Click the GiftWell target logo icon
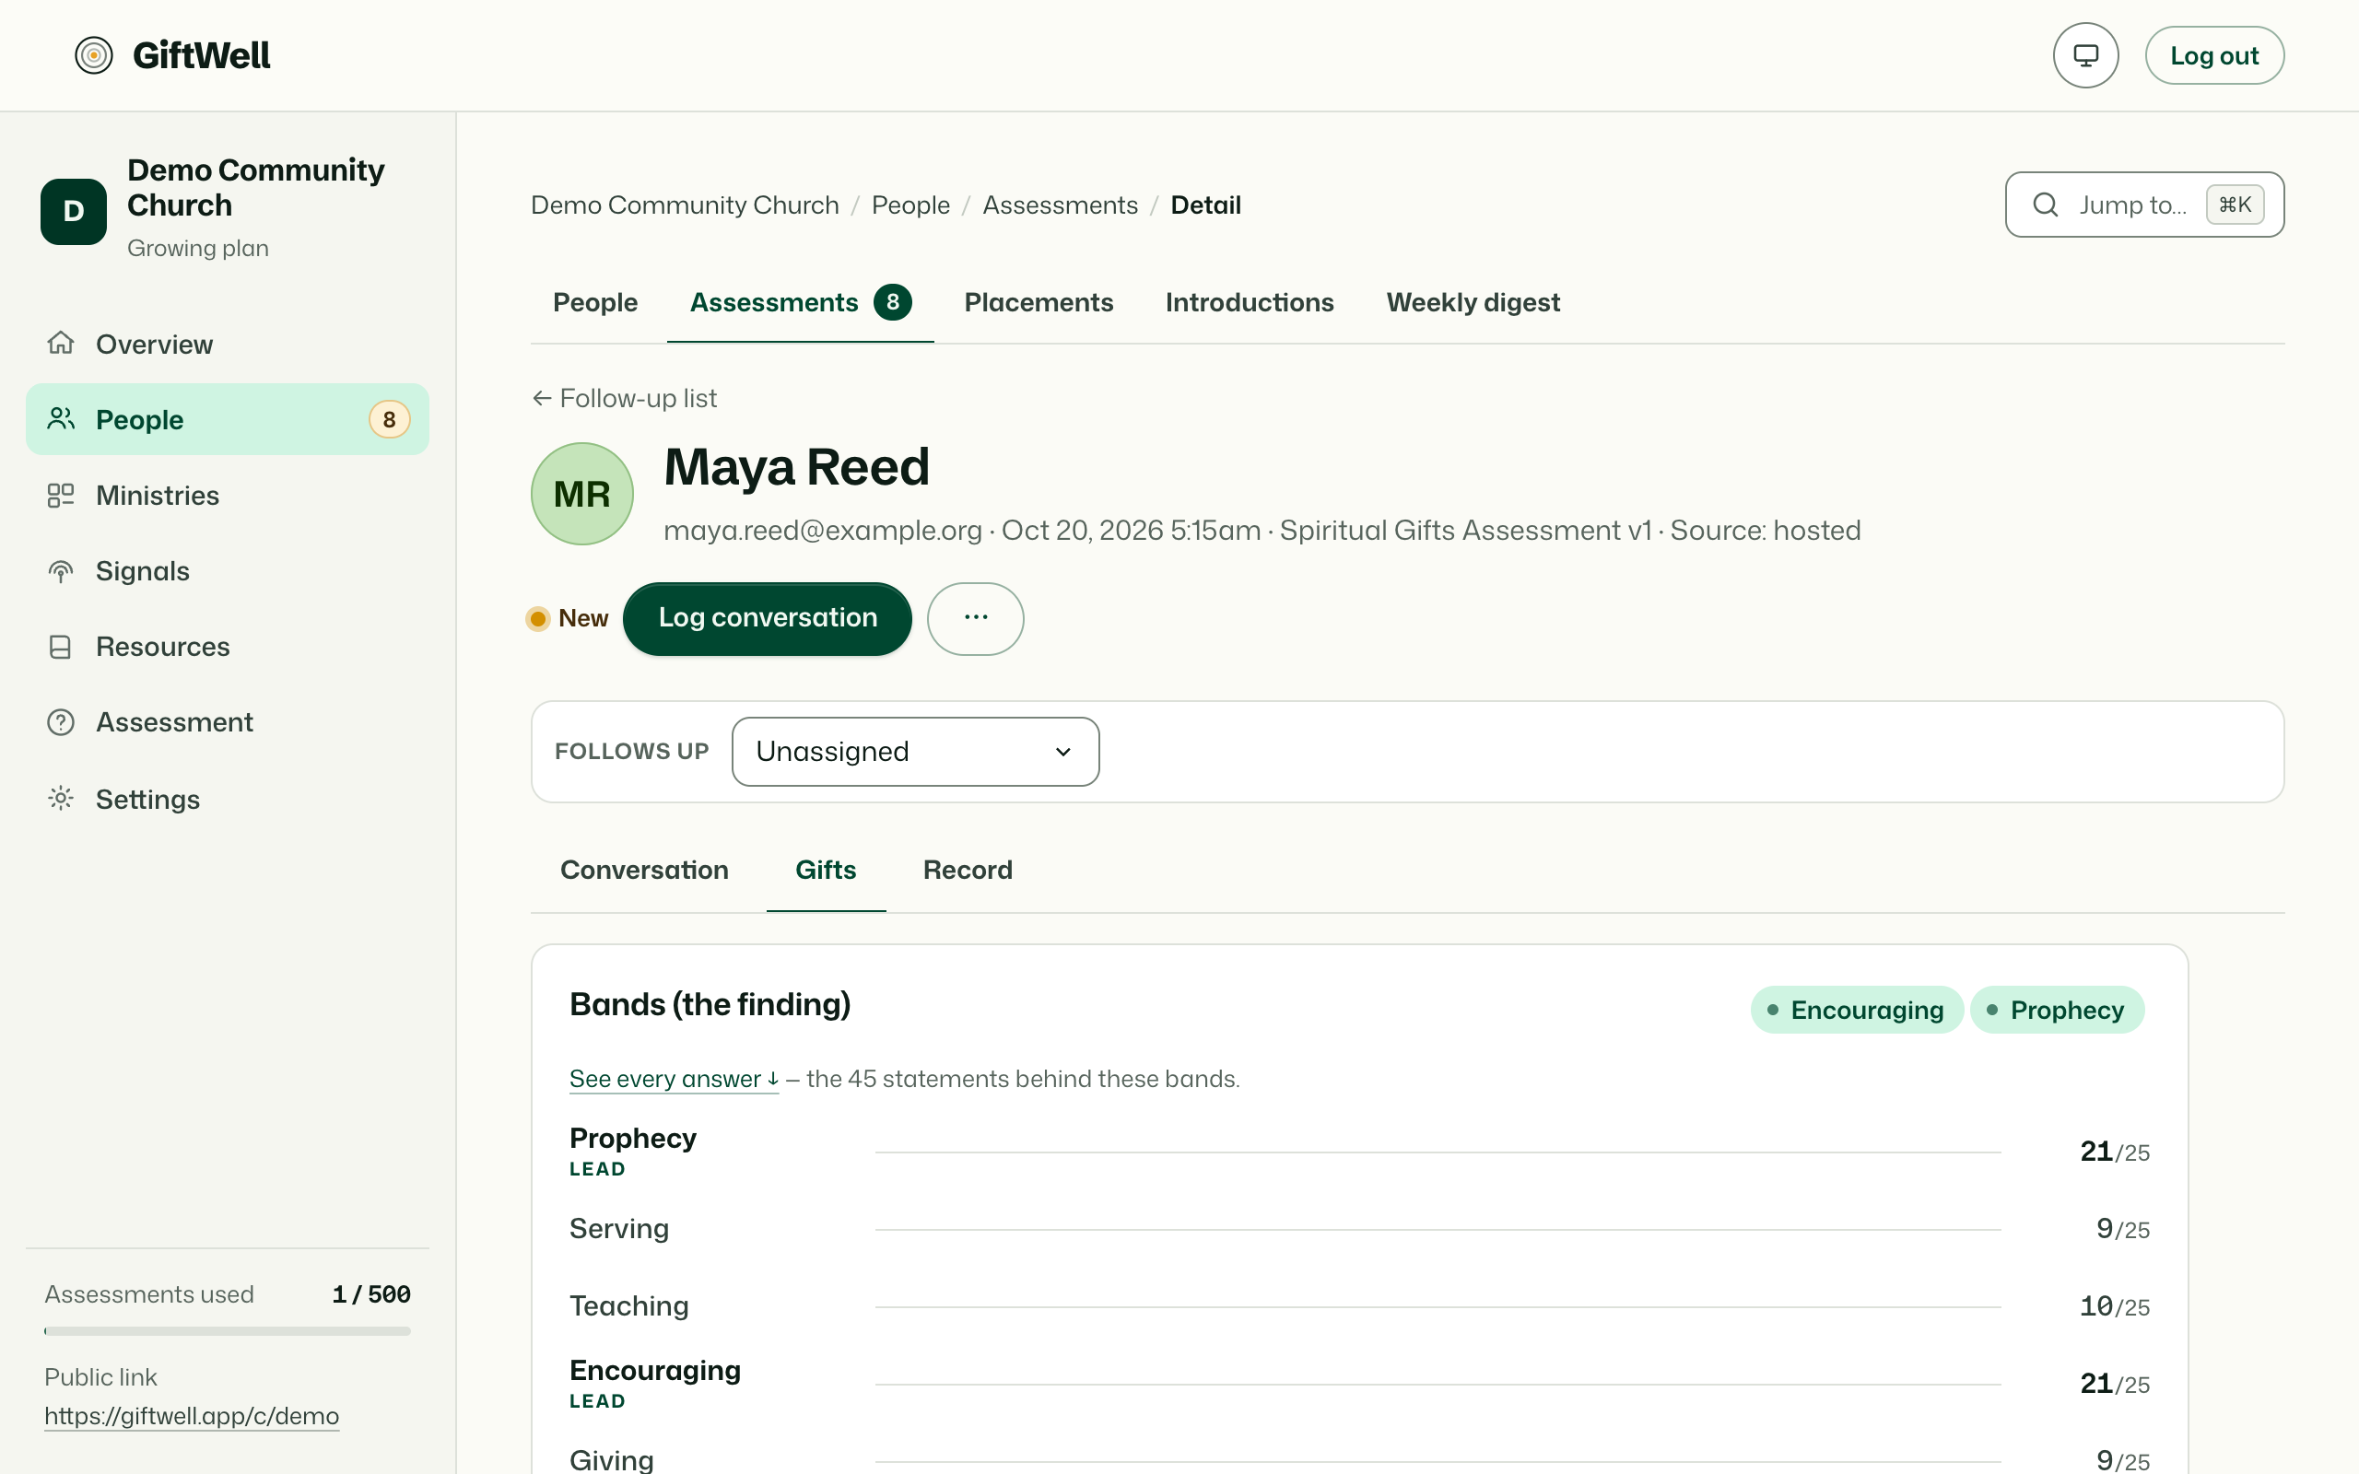 [94, 55]
